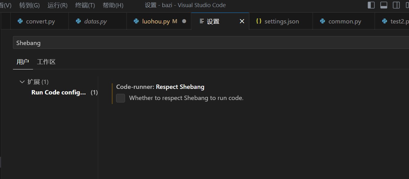
Task: Toggle primary side bar layout icon
Action: point(371,5)
